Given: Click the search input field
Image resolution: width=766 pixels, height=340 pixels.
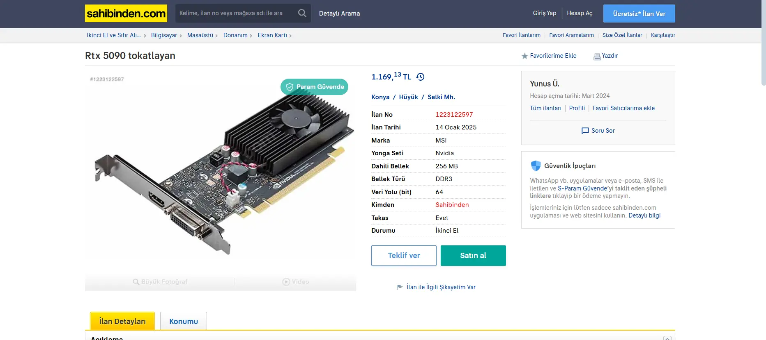Looking at the screenshot, I should coord(236,13).
